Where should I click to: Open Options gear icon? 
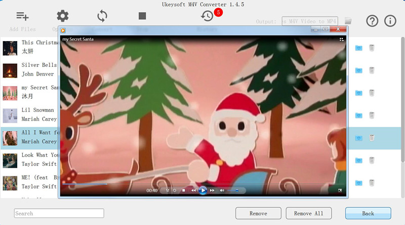(x=62, y=16)
